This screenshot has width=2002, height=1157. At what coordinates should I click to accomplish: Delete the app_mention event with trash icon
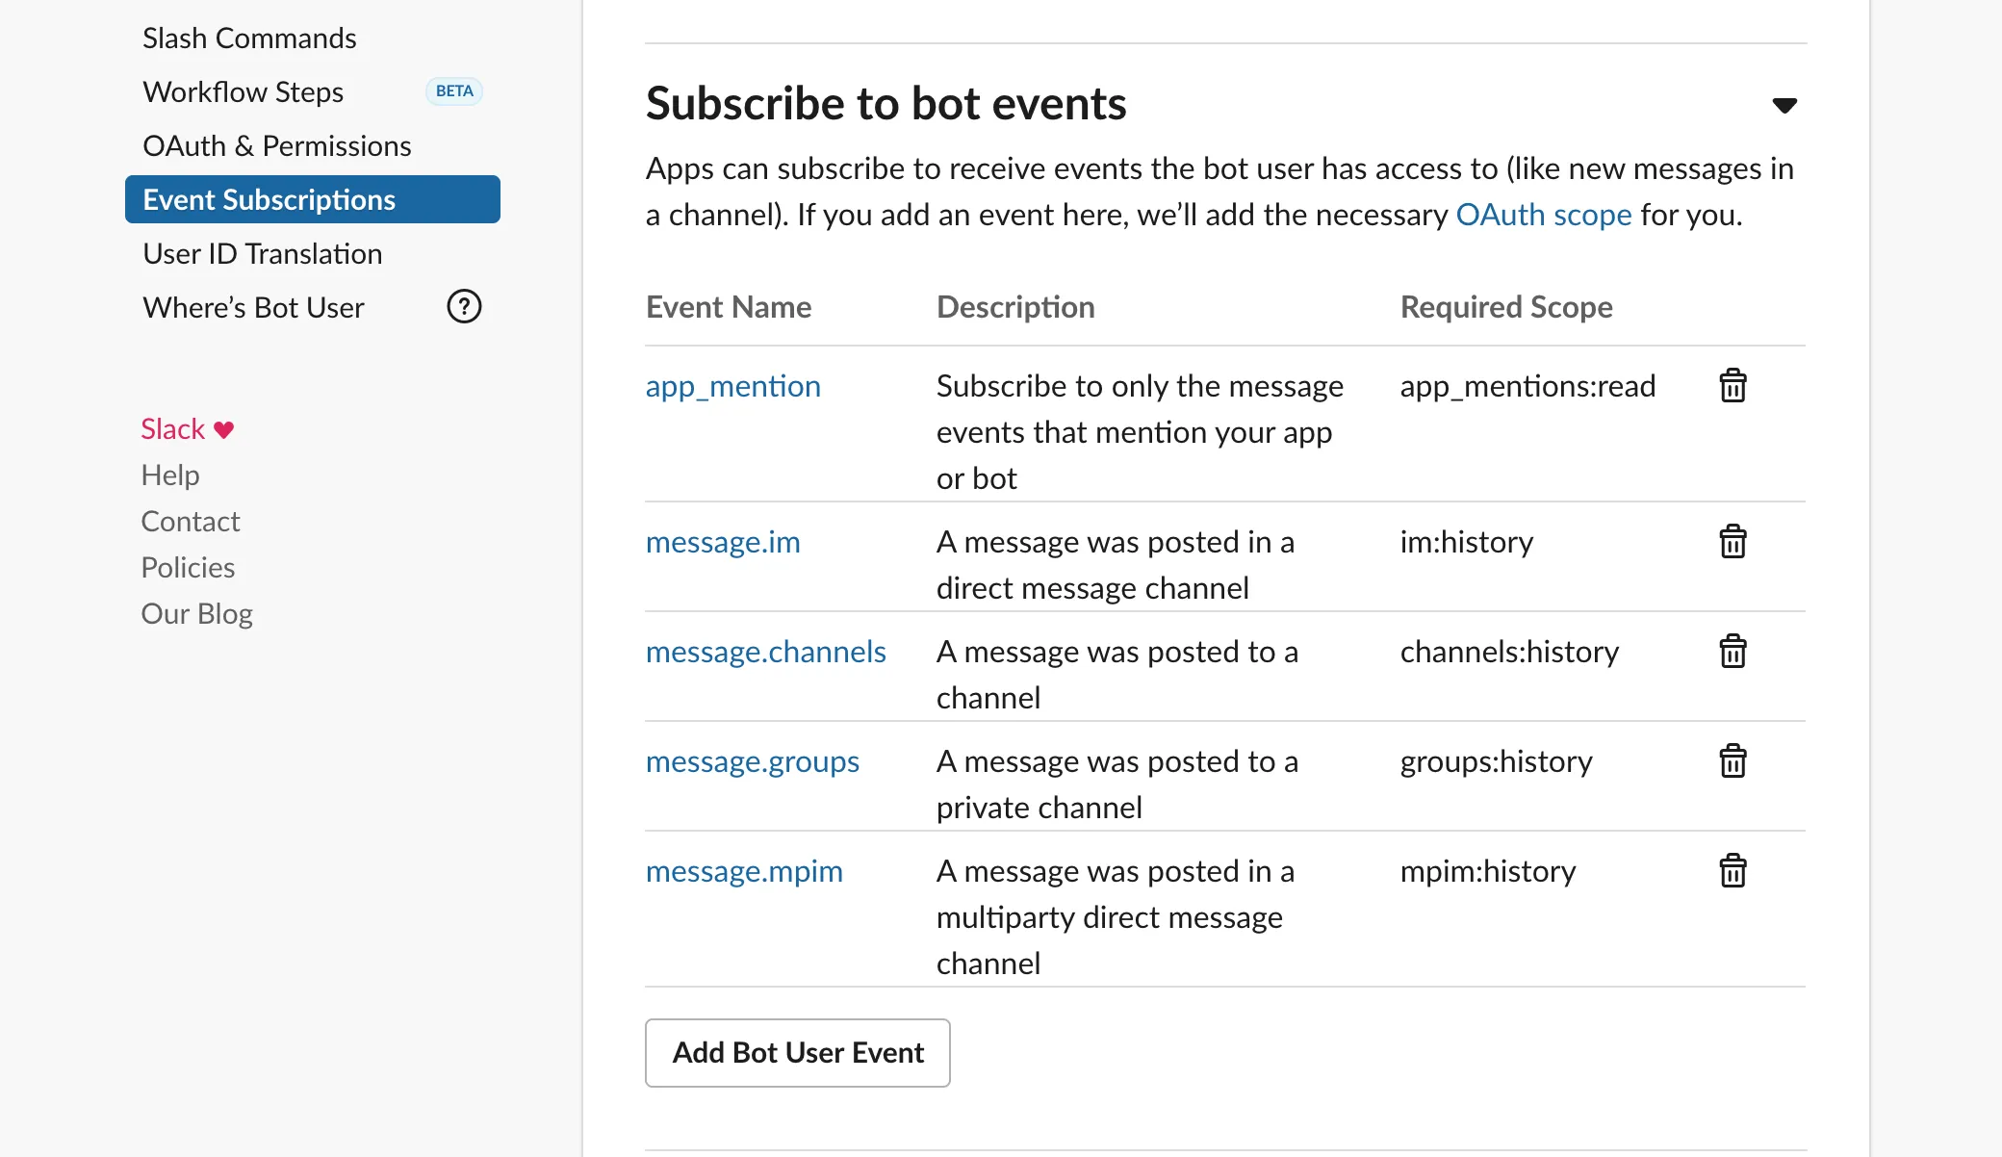coord(1732,386)
